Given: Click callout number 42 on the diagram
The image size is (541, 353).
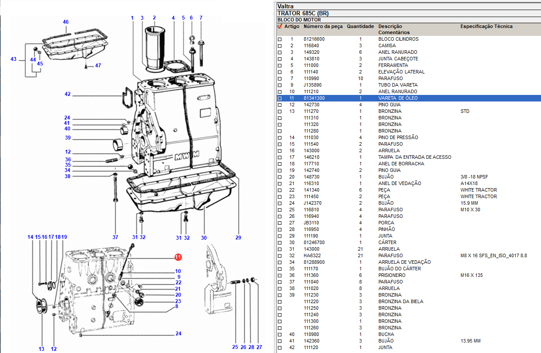Looking at the screenshot, I should [67, 94].
